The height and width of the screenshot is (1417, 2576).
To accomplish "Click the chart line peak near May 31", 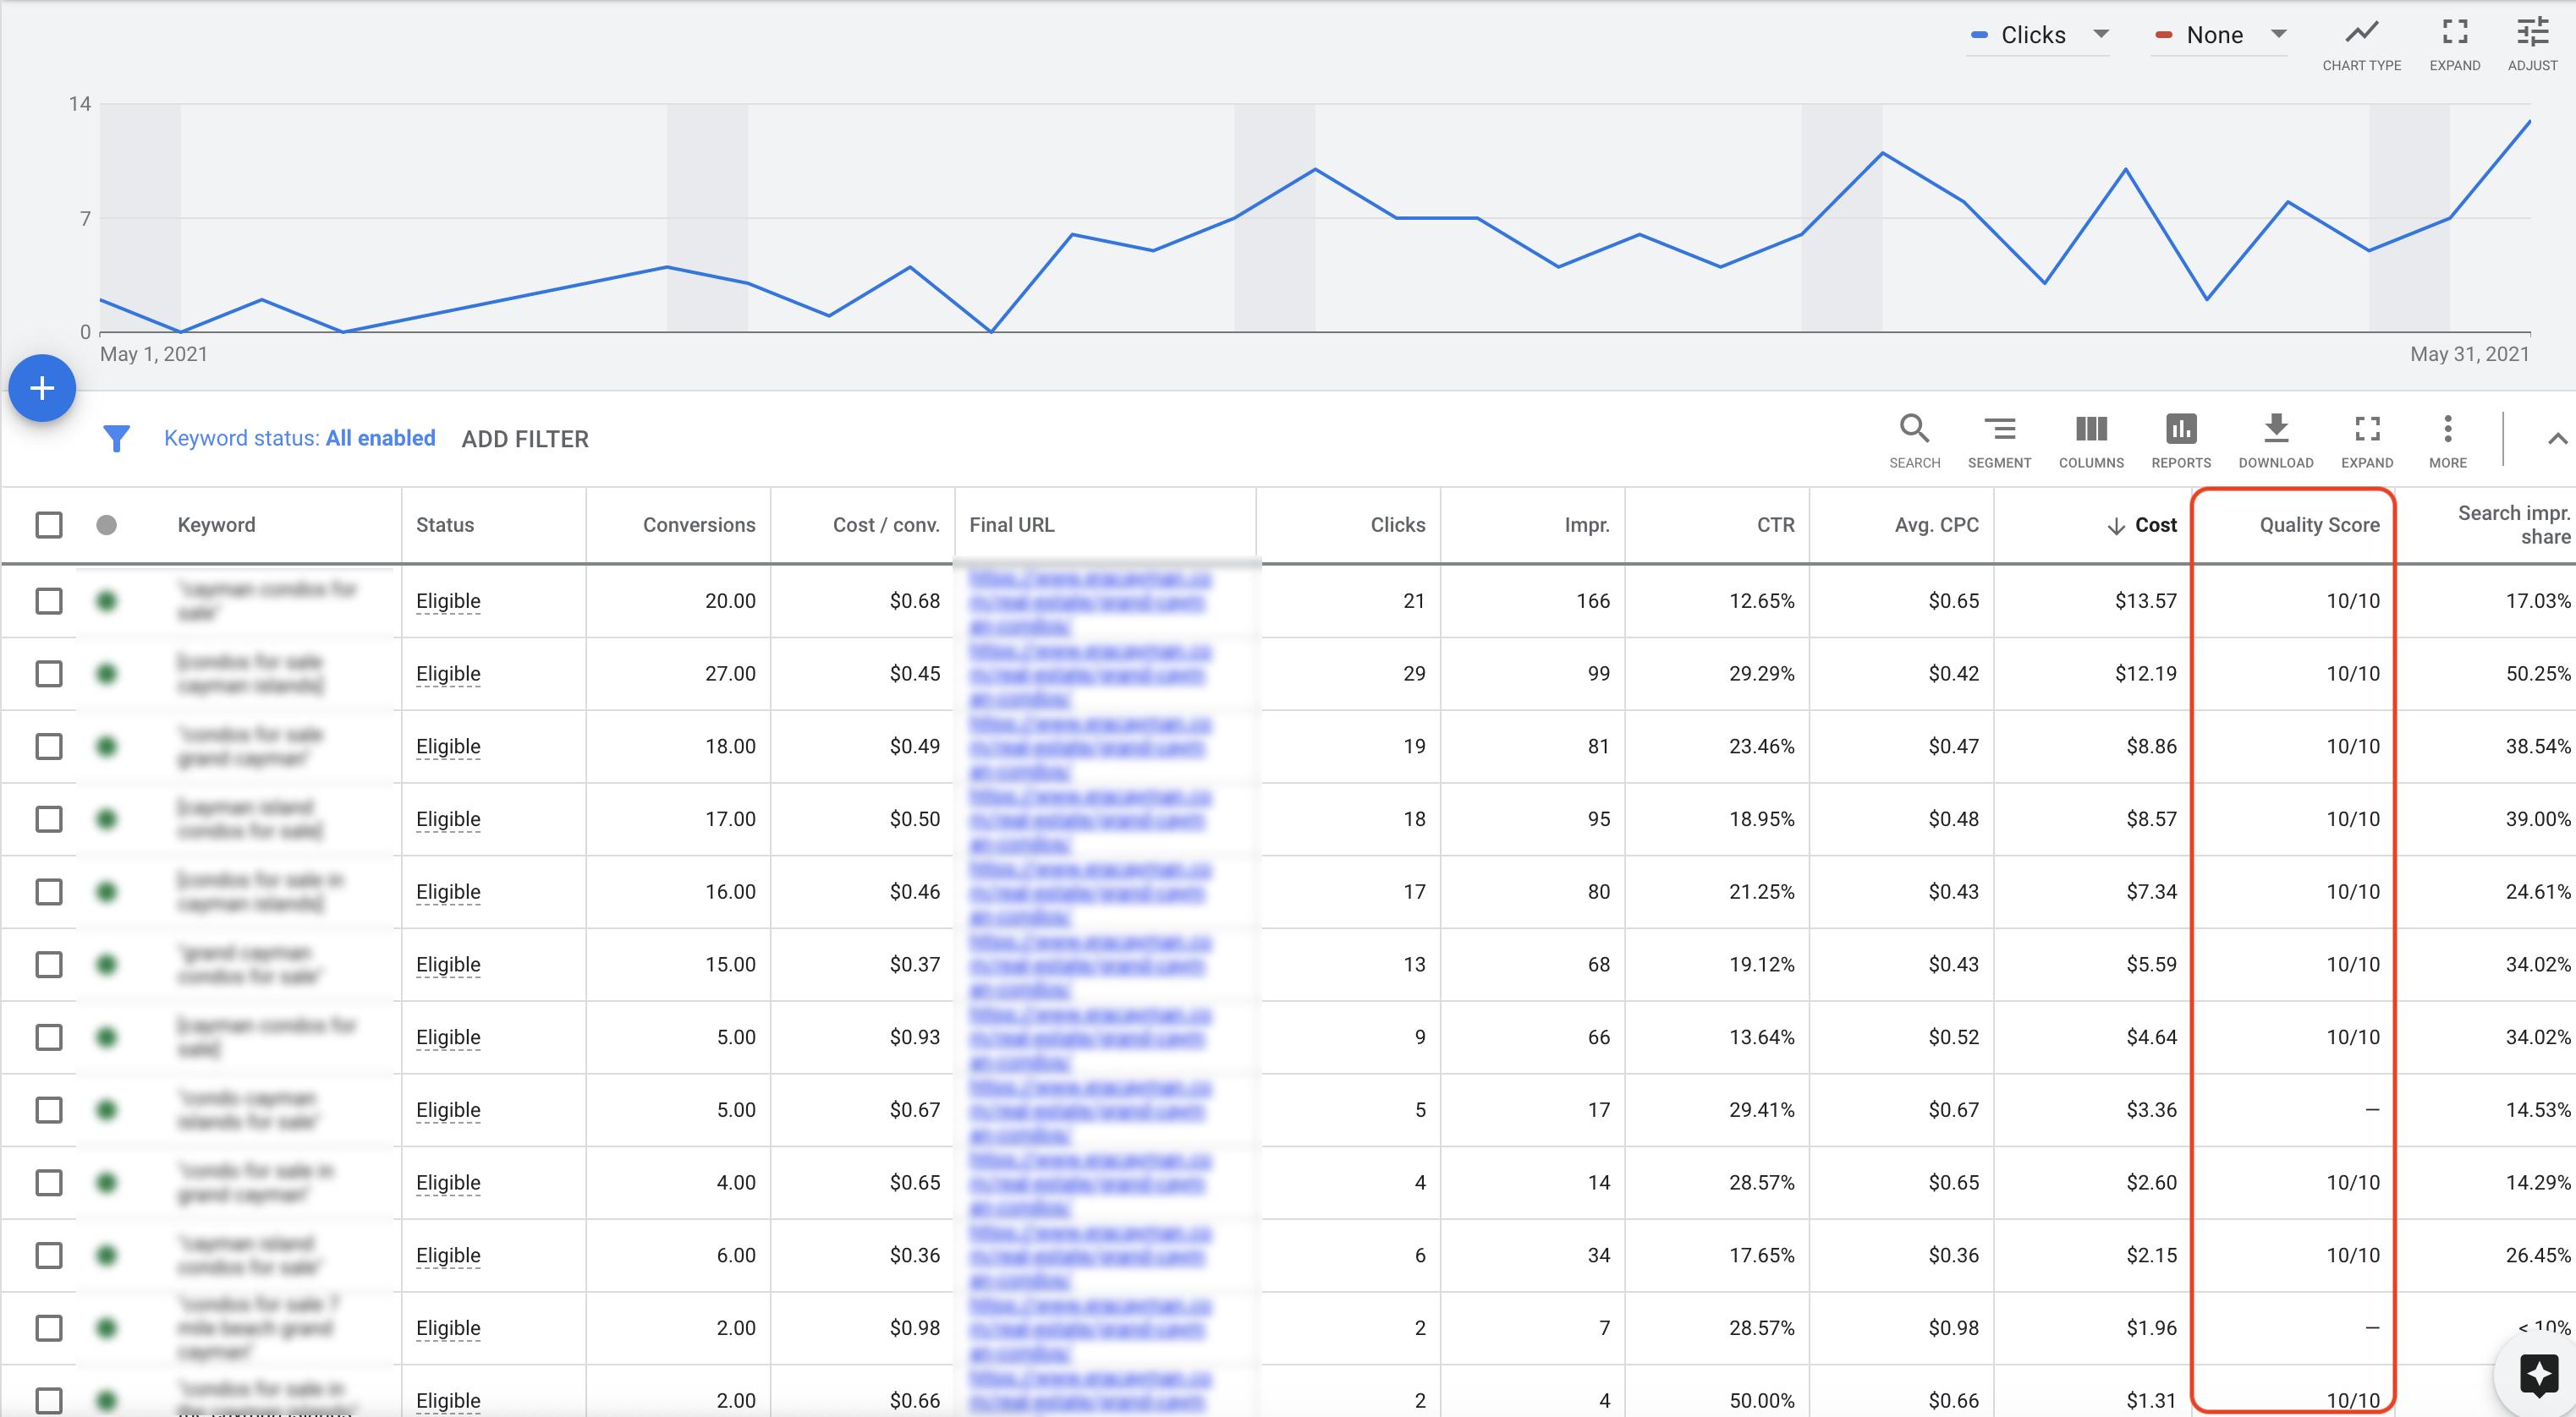I will [x=2530, y=121].
